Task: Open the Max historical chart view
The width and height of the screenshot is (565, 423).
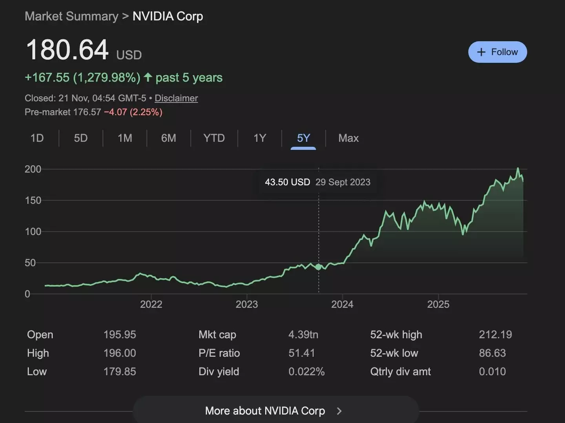Action: coord(348,138)
